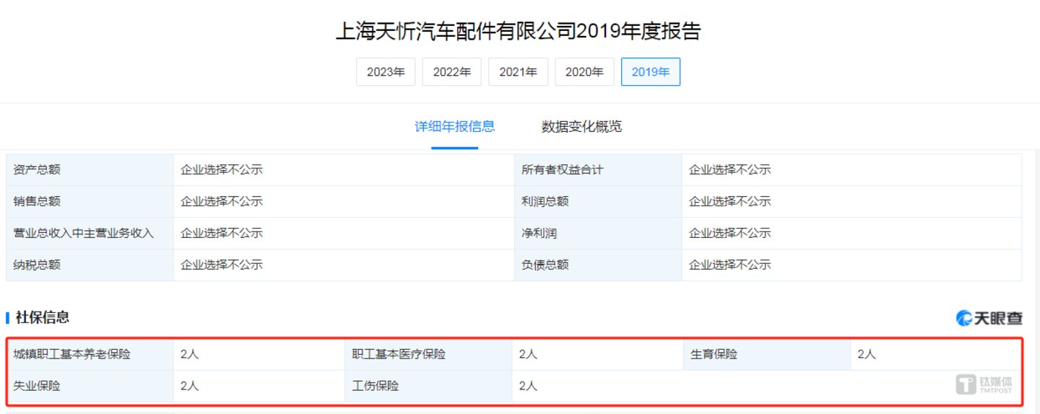Screen dimensions: 1040x414
Task: Select the highlighted 2019年 year button
Action: (650, 72)
